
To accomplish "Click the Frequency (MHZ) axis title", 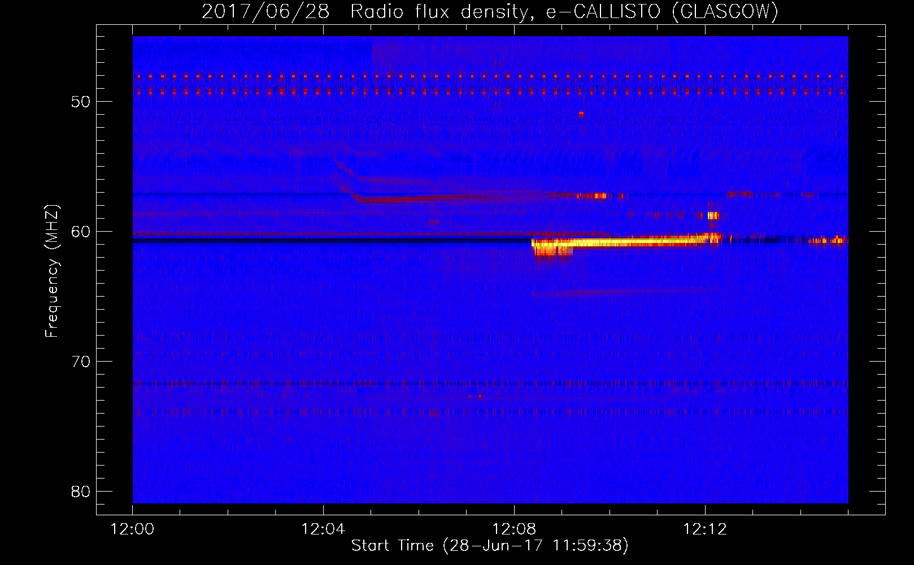I will point(51,271).
